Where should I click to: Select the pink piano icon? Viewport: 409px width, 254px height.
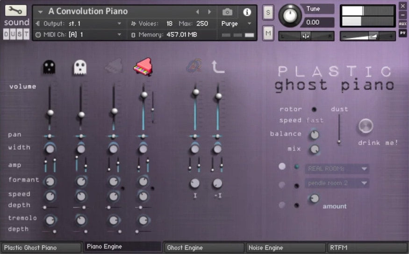144,67
